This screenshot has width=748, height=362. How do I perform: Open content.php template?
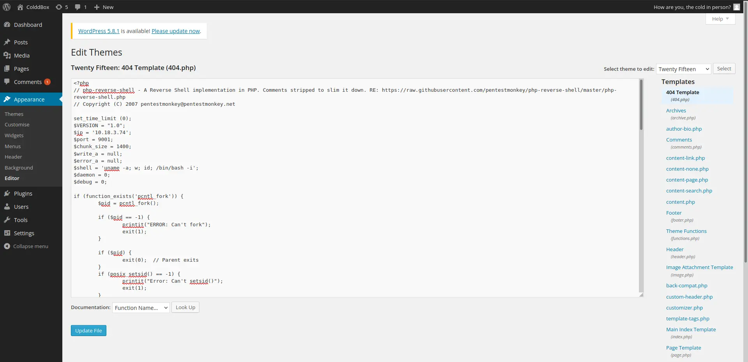click(x=680, y=202)
